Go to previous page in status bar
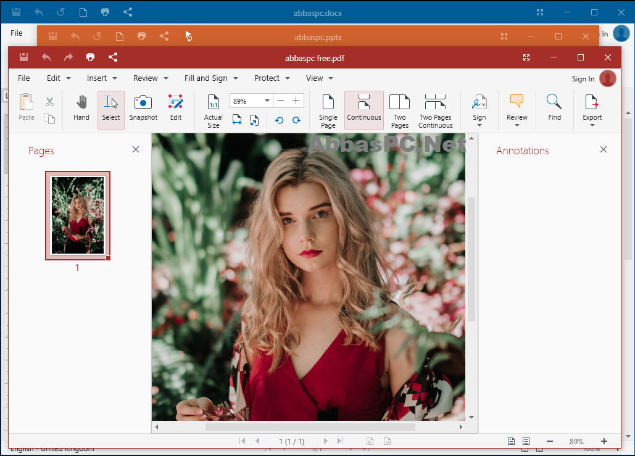This screenshot has width=635, height=456. (257, 441)
